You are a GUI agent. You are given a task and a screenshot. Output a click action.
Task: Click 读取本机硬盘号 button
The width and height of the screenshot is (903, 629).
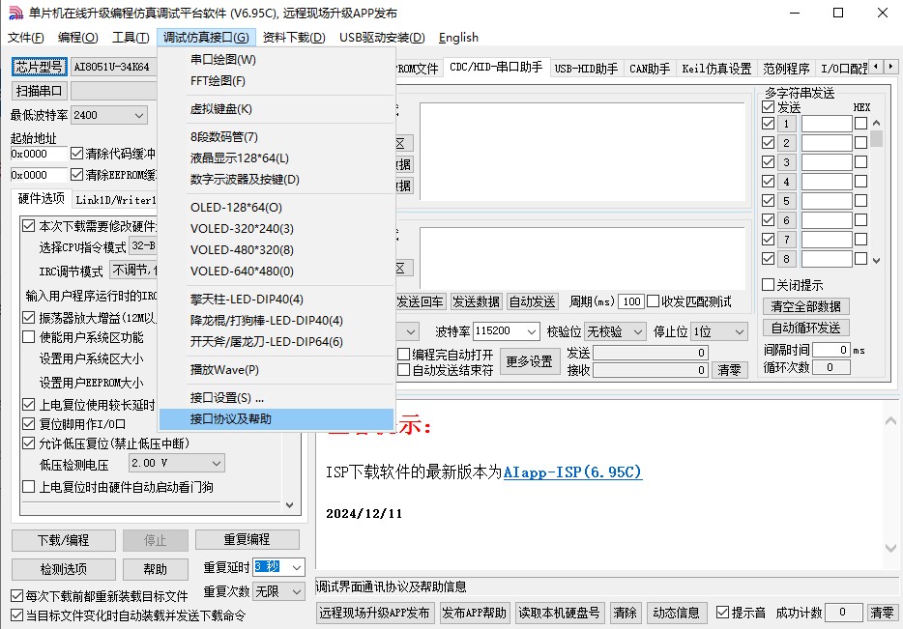click(x=559, y=613)
